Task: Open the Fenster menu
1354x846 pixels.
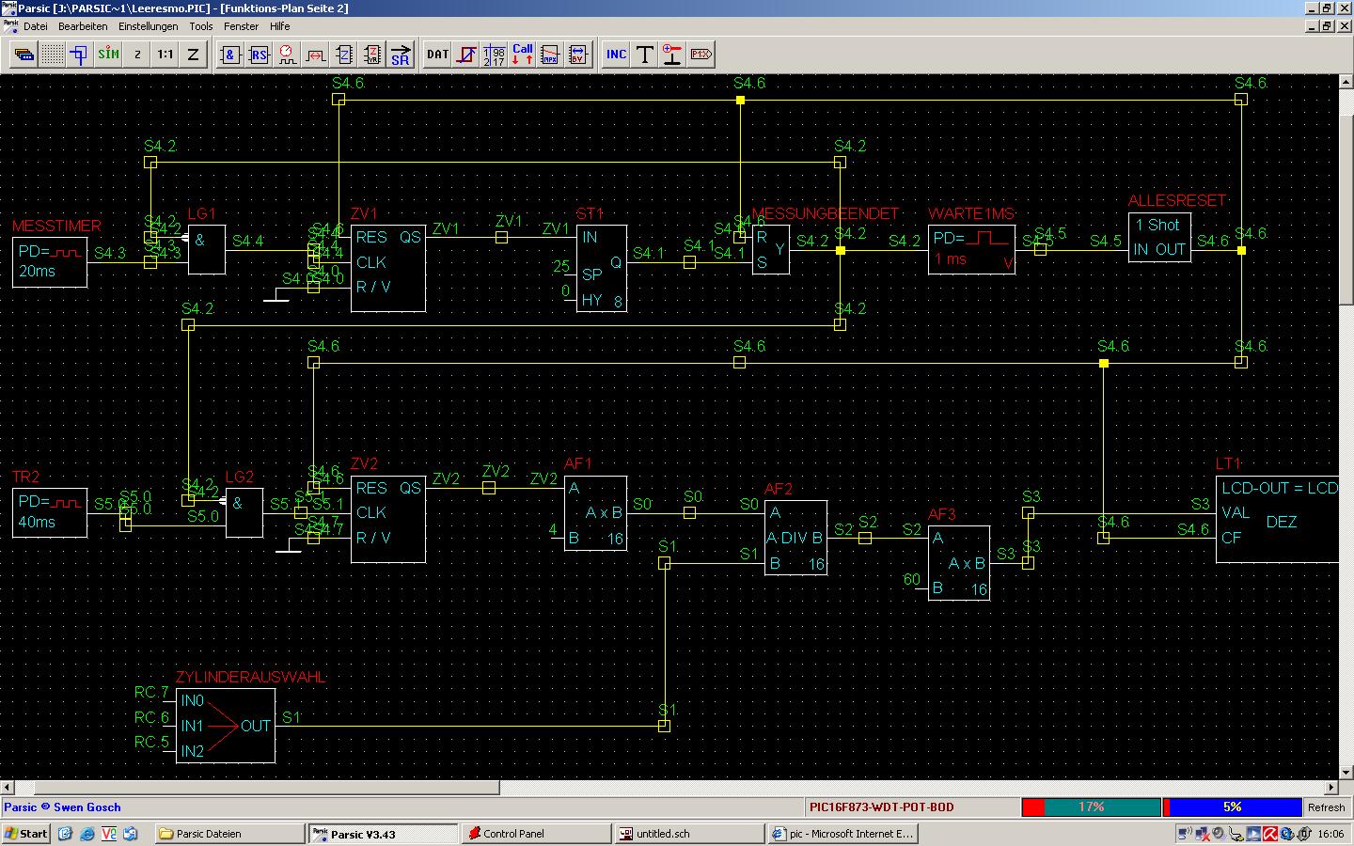Action: pyautogui.click(x=241, y=26)
